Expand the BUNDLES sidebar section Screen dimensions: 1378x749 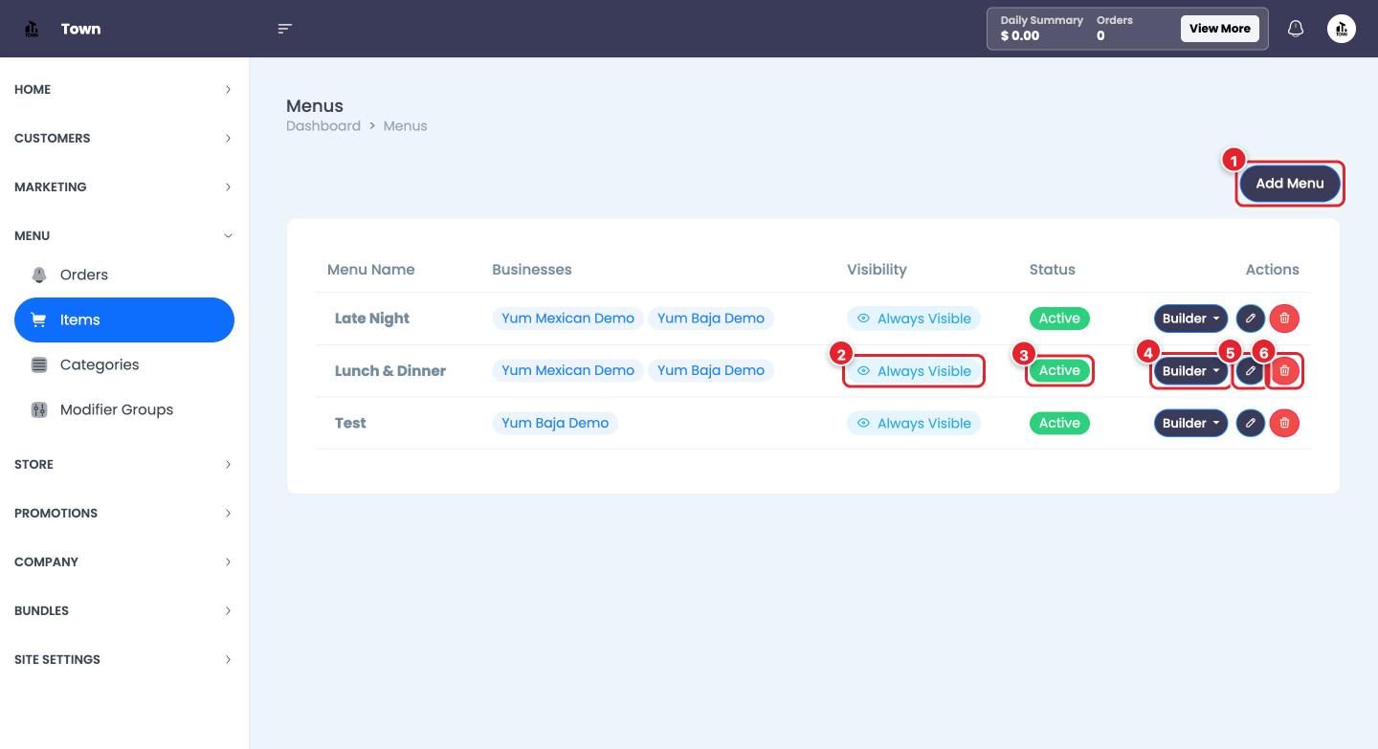pyautogui.click(x=124, y=610)
